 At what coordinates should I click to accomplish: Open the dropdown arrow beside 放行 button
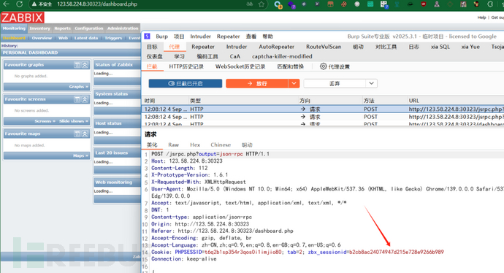point(294,83)
